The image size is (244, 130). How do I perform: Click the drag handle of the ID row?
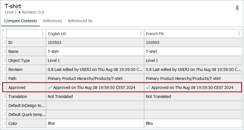[5, 42]
